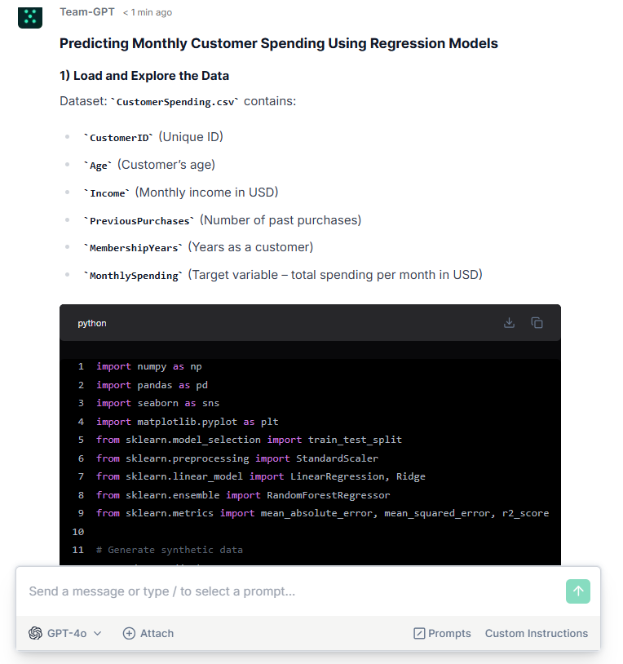Send the message with the arrow button
Viewport: 623px width, 664px height.
pos(577,591)
